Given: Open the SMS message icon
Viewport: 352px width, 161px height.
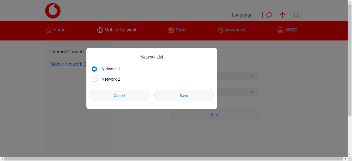Looking at the screenshot, I should (x=269, y=15).
